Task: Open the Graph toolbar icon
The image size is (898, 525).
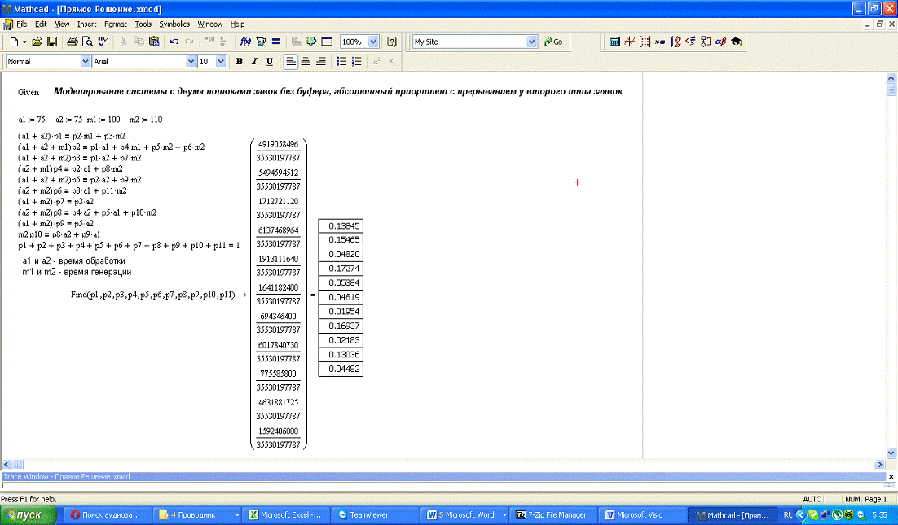Action: coord(630,42)
